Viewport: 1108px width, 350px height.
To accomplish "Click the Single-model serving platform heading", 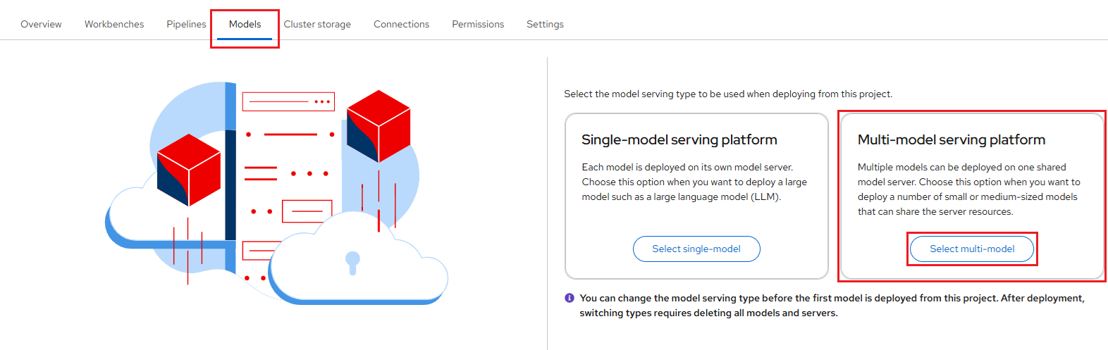I will [679, 139].
